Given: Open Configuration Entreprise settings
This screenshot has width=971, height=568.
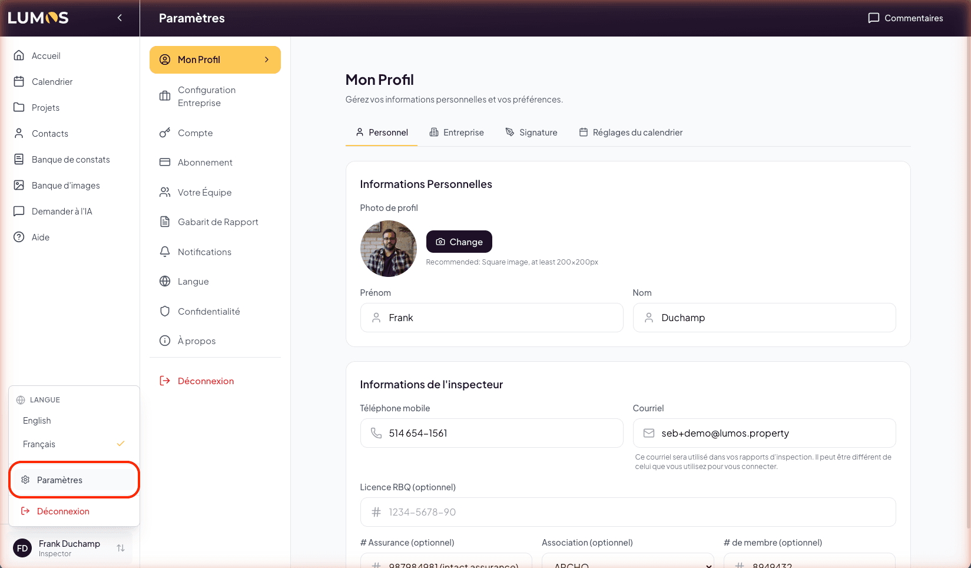Looking at the screenshot, I should coord(215,96).
